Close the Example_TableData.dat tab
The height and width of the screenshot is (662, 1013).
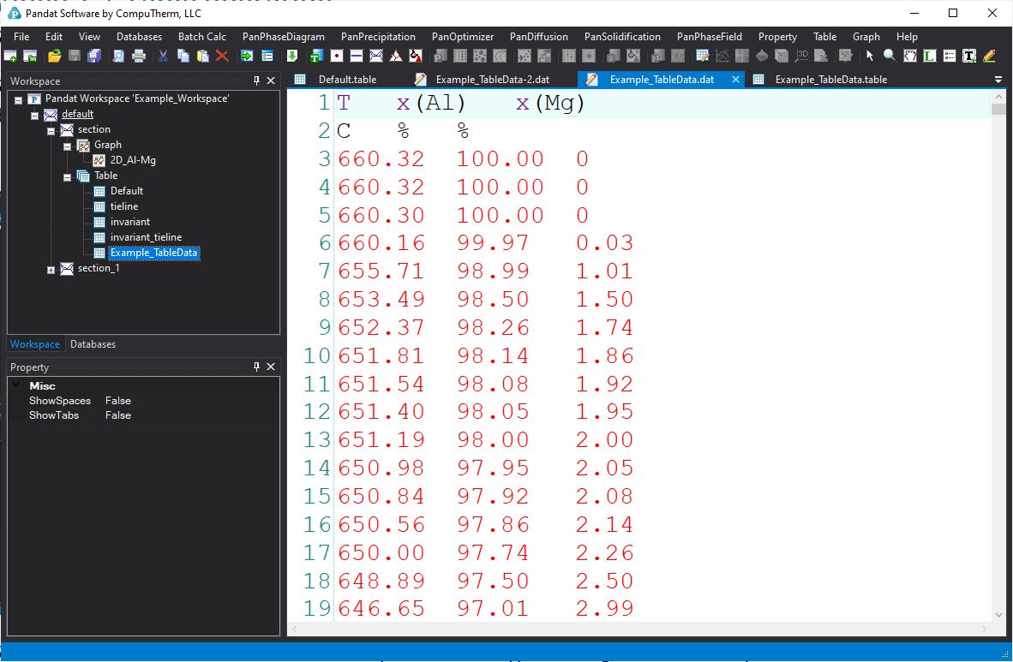734,80
